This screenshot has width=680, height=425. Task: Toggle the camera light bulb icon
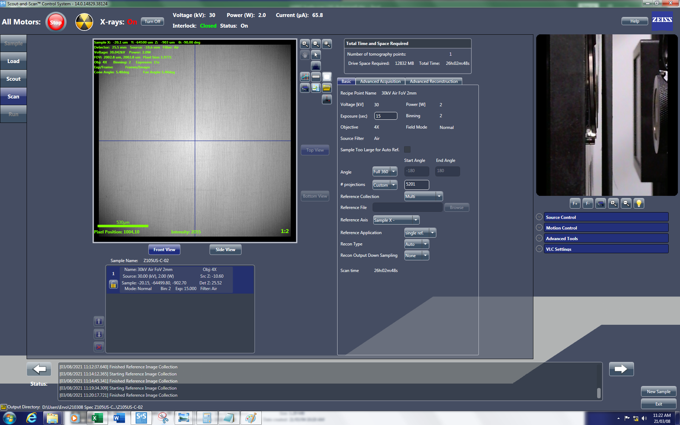tap(639, 203)
